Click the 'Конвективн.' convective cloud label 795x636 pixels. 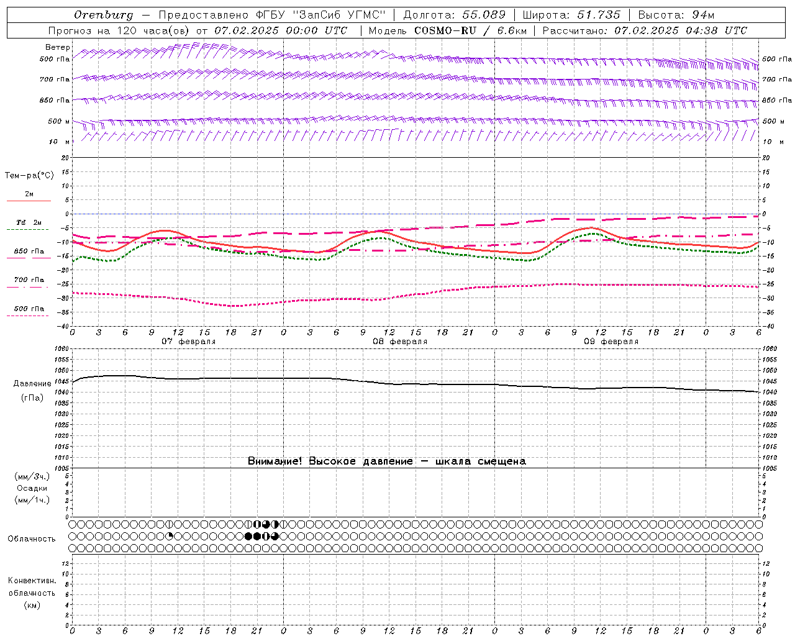32,581
